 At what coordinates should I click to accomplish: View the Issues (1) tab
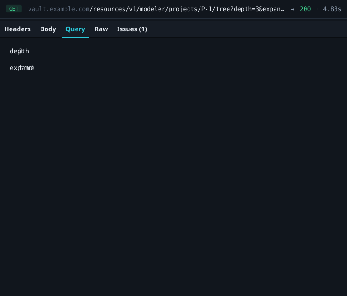click(132, 29)
